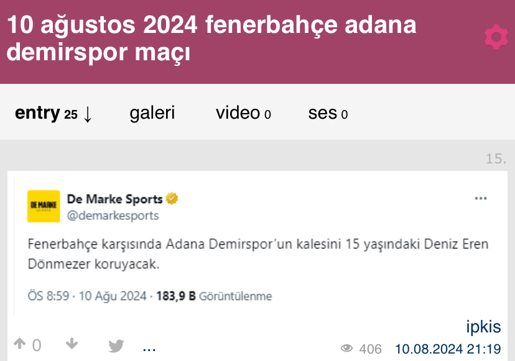Screen dimensions: 515x361
Task: Click the tweet timestamp ÖS 8:59 · 10 Ağu 2024
Action: coord(87,296)
